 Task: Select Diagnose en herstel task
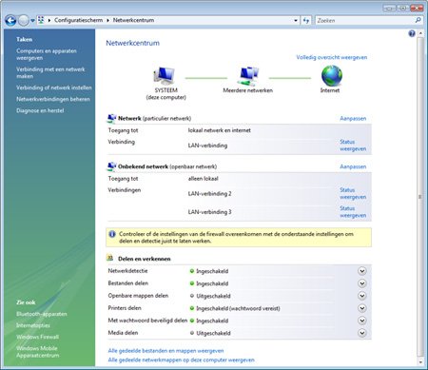(40, 110)
